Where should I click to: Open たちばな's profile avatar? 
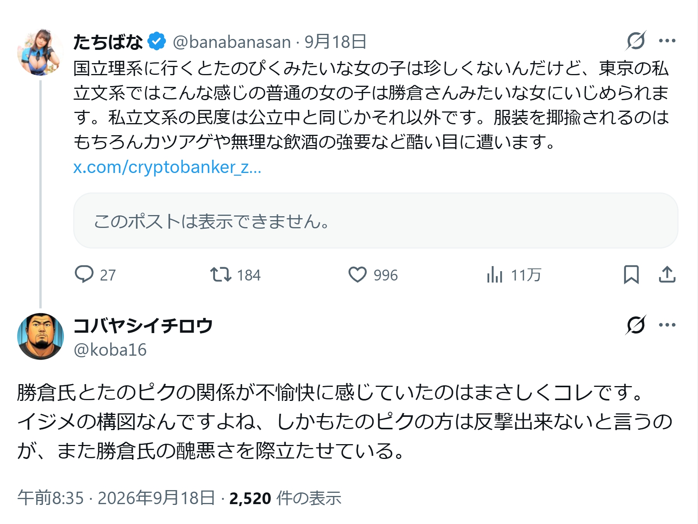click(41, 52)
